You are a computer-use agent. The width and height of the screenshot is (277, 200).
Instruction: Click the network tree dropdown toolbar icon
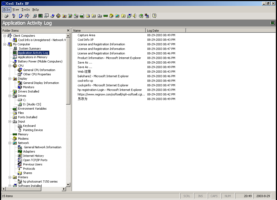[x=14, y=16]
